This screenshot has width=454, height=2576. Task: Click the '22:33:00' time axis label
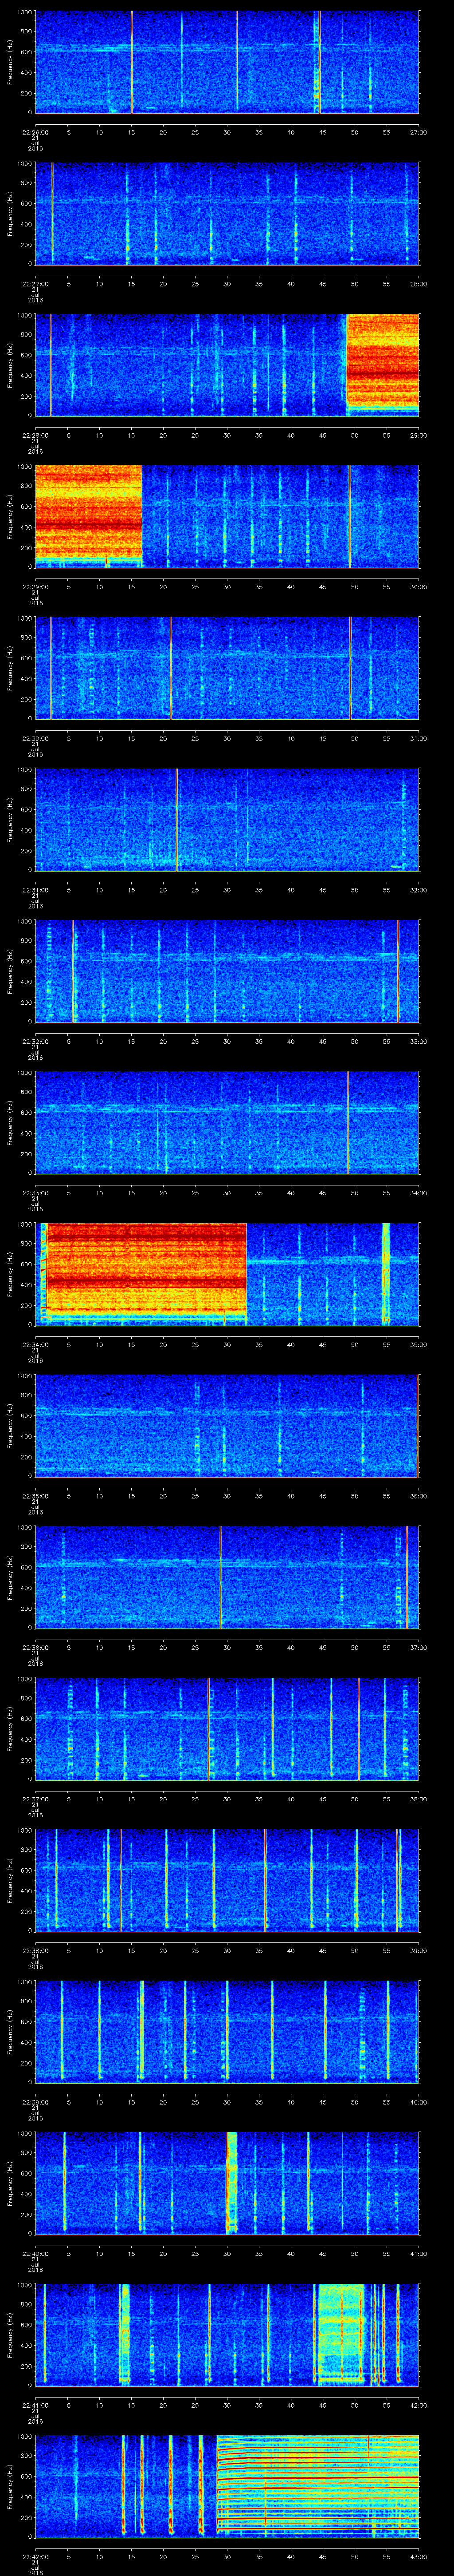35,1193
